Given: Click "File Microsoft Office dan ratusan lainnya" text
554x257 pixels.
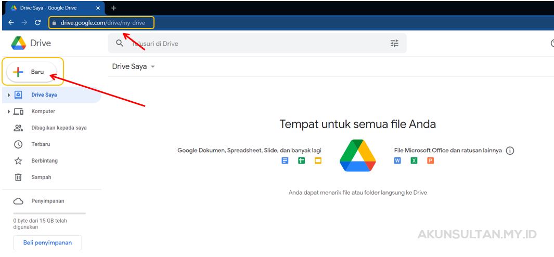Looking at the screenshot, I should coord(448,150).
